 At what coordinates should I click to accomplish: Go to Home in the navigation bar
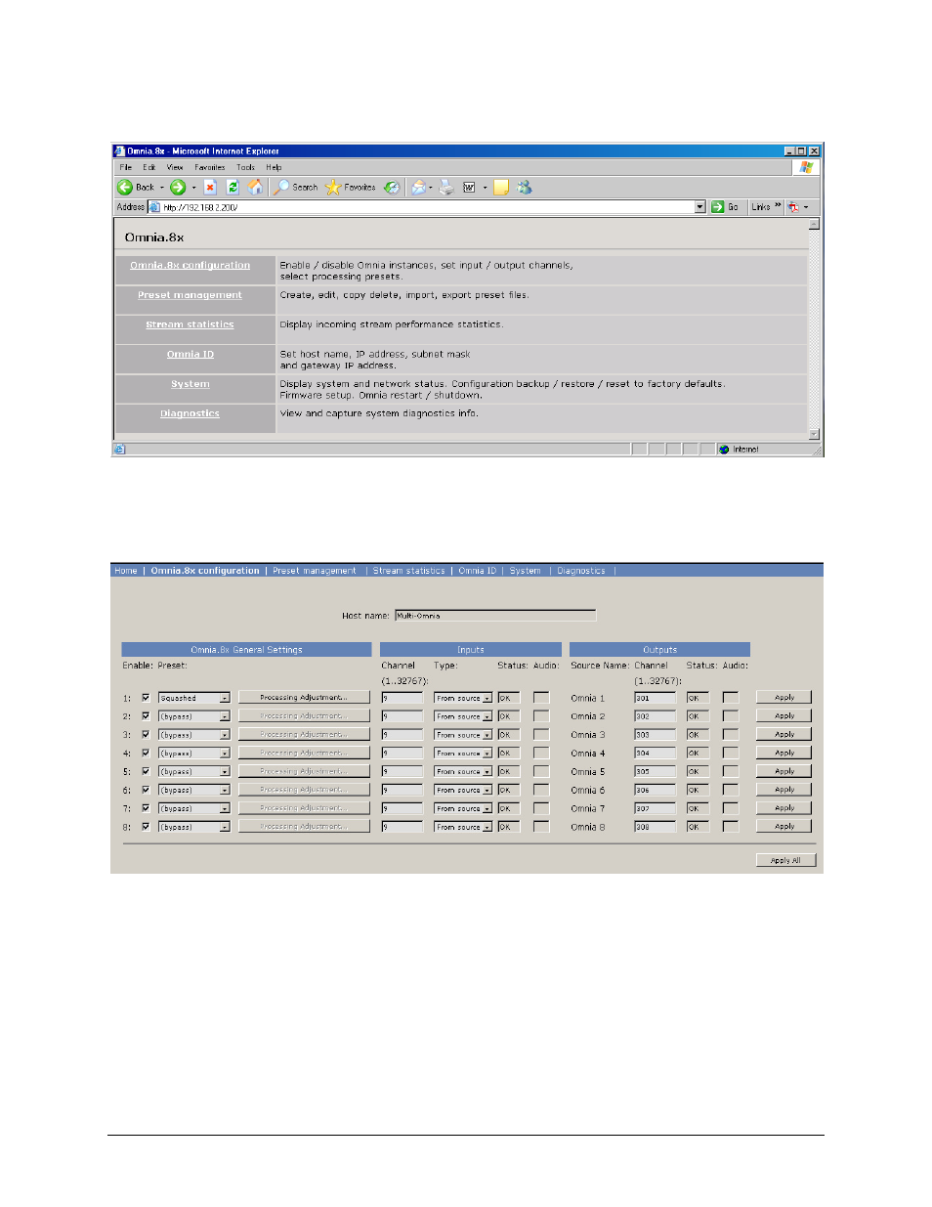pyautogui.click(x=125, y=571)
